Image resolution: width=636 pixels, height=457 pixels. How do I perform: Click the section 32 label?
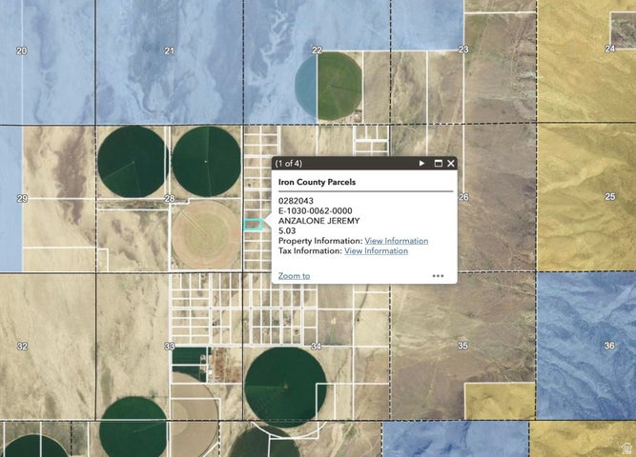pyautogui.click(x=22, y=347)
